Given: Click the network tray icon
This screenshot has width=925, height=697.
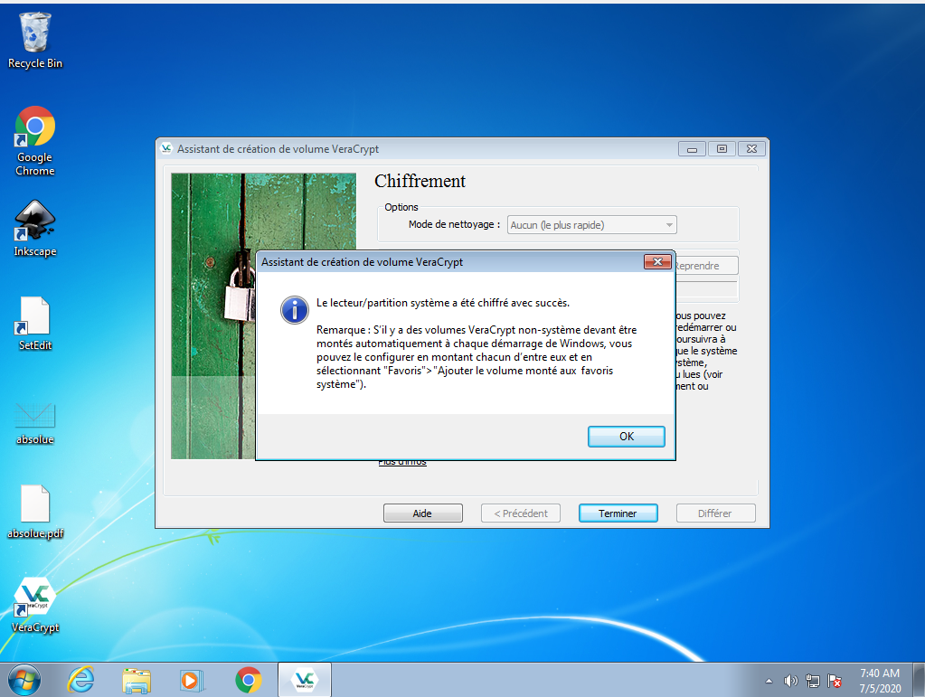Looking at the screenshot, I should pyautogui.click(x=812, y=681).
